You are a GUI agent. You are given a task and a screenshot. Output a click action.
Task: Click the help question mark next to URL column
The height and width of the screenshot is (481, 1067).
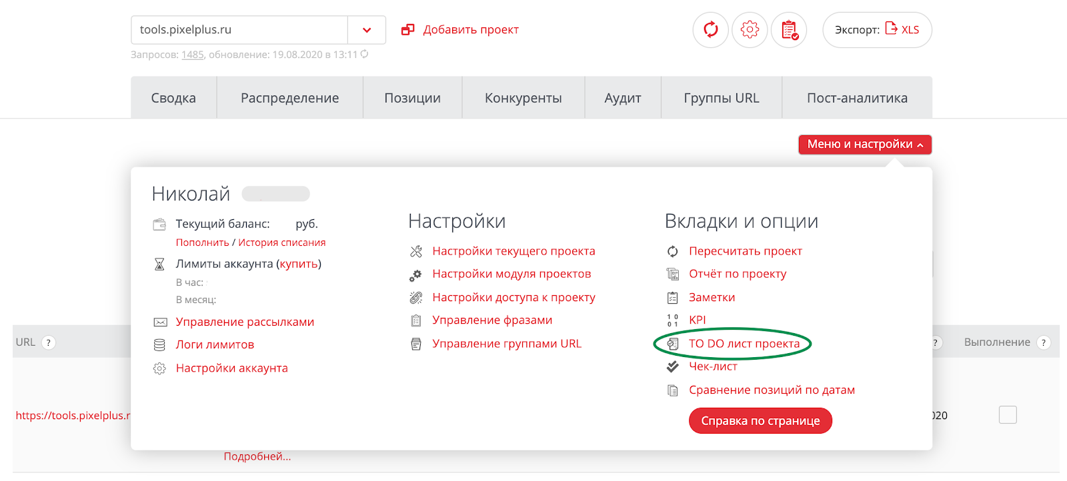click(x=48, y=342)
